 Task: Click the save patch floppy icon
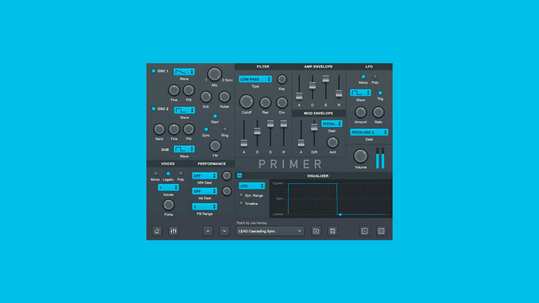pyautogui.click(x=333, y=231)
